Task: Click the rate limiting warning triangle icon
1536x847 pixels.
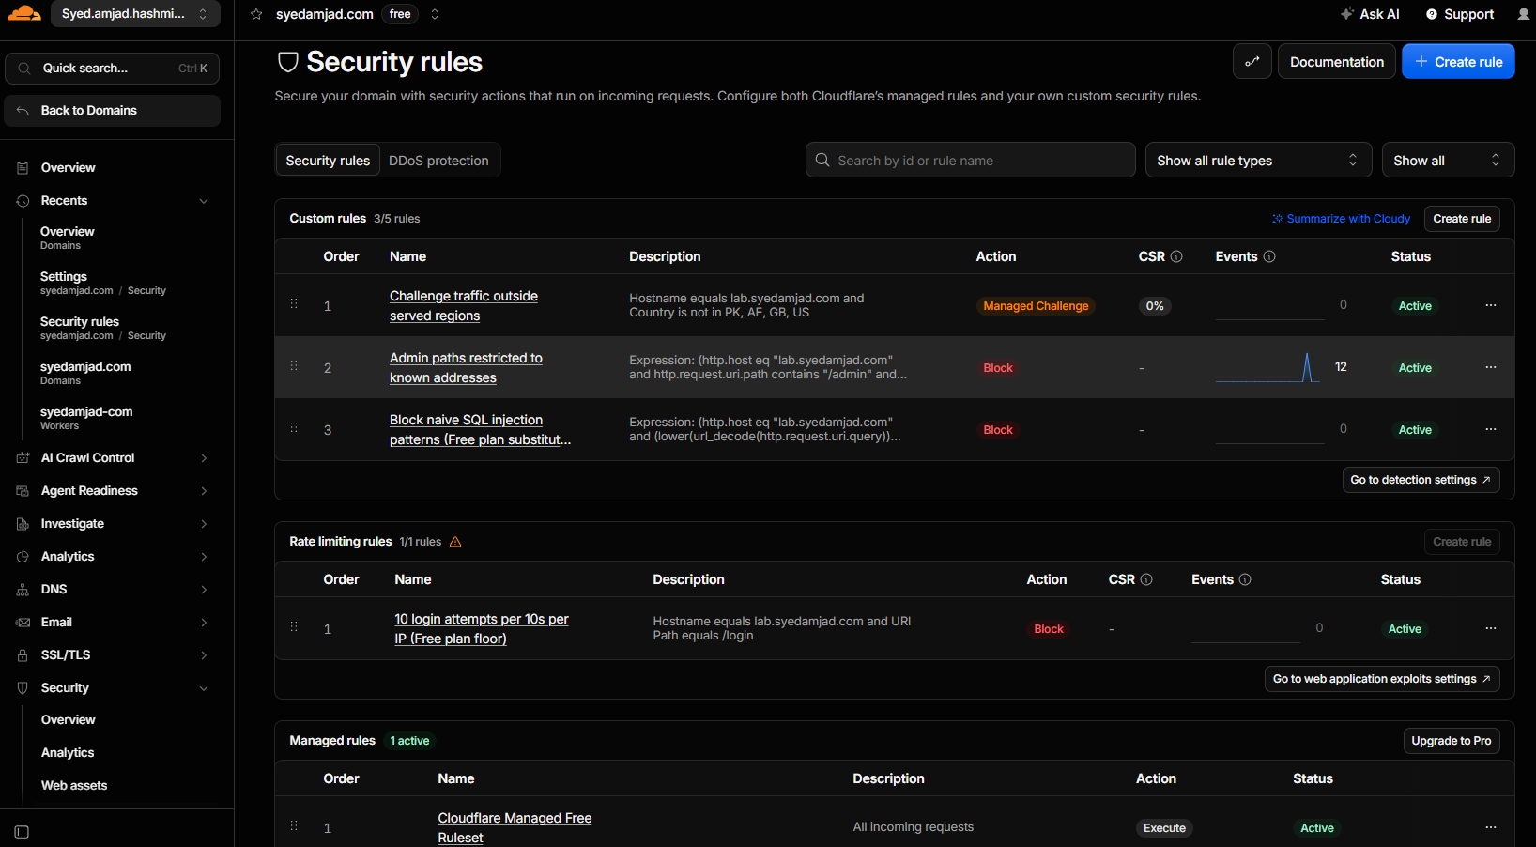Action: (455, 542)
